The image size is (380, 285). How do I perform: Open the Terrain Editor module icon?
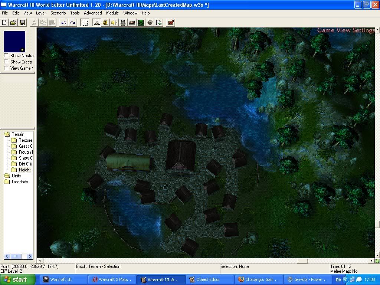(x=96, y=23)
